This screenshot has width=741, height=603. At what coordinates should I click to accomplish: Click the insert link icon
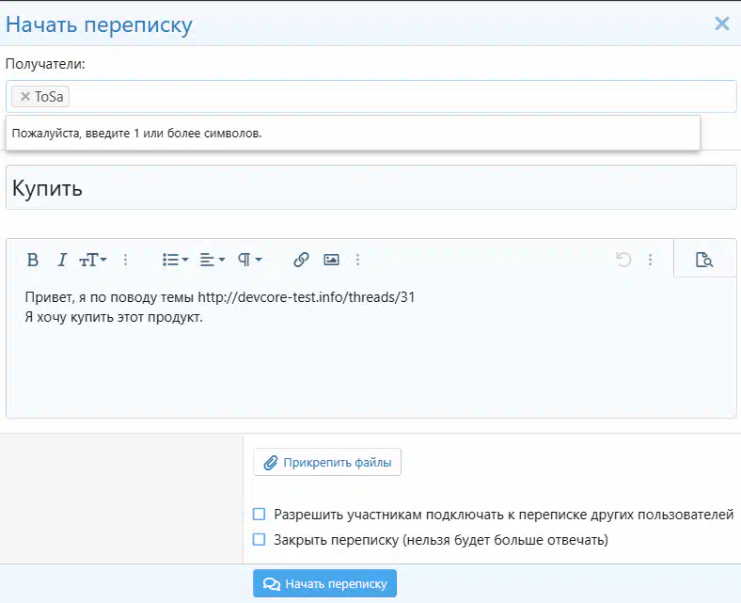301,260
